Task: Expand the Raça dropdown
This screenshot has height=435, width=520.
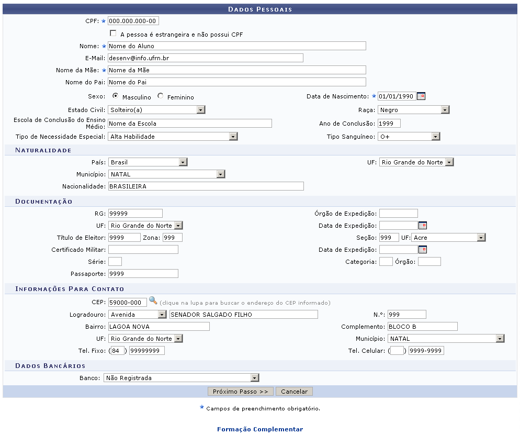Action: coord(445,110)
